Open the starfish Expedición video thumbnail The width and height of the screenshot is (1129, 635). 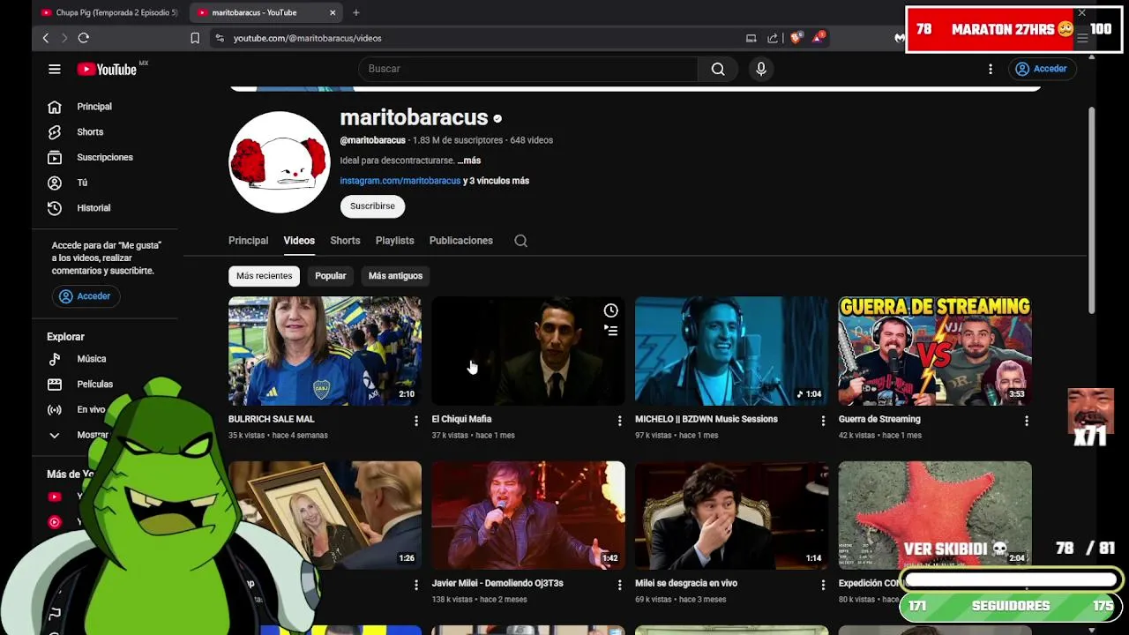click(x=935, y=515)
